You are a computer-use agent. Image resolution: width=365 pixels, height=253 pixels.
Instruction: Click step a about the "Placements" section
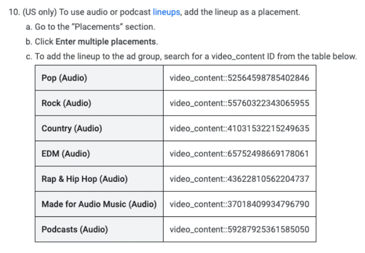94,27
